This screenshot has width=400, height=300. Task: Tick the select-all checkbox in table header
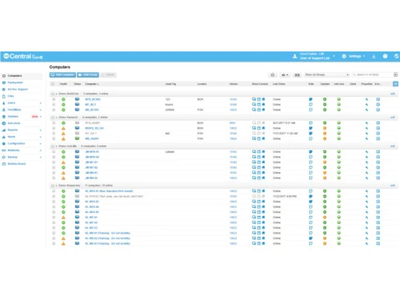[x=53, y=84]
